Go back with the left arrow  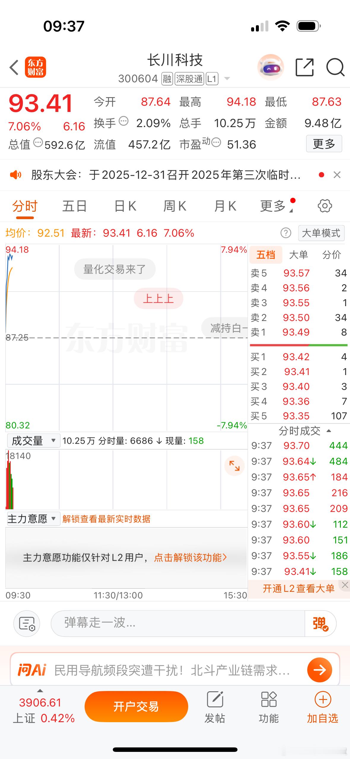[14, 67]
